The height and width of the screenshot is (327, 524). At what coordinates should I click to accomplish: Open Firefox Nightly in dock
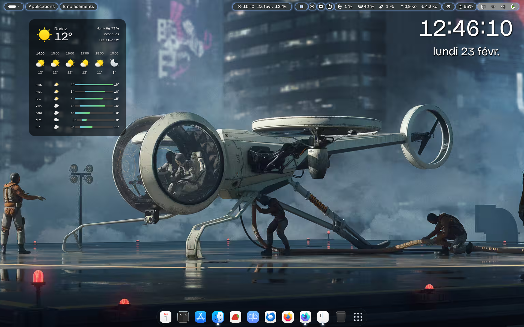(x=305, y=317)
